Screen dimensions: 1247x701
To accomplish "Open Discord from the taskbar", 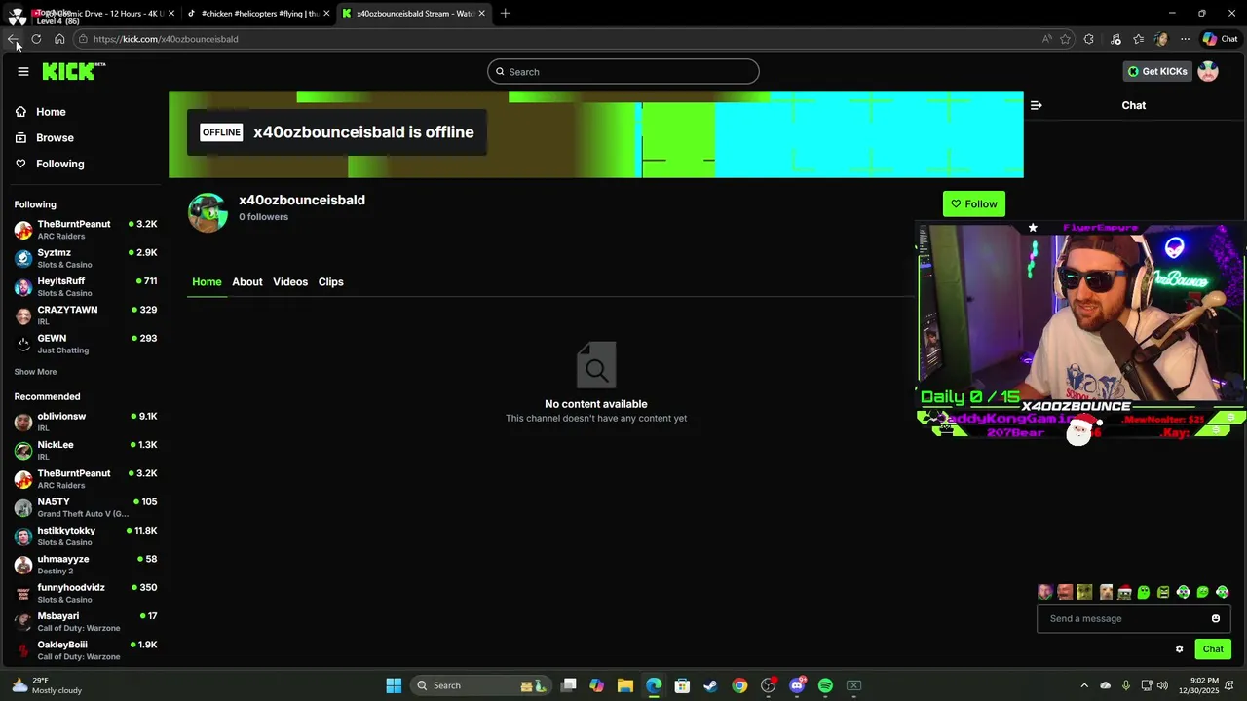I will [797, 685].
